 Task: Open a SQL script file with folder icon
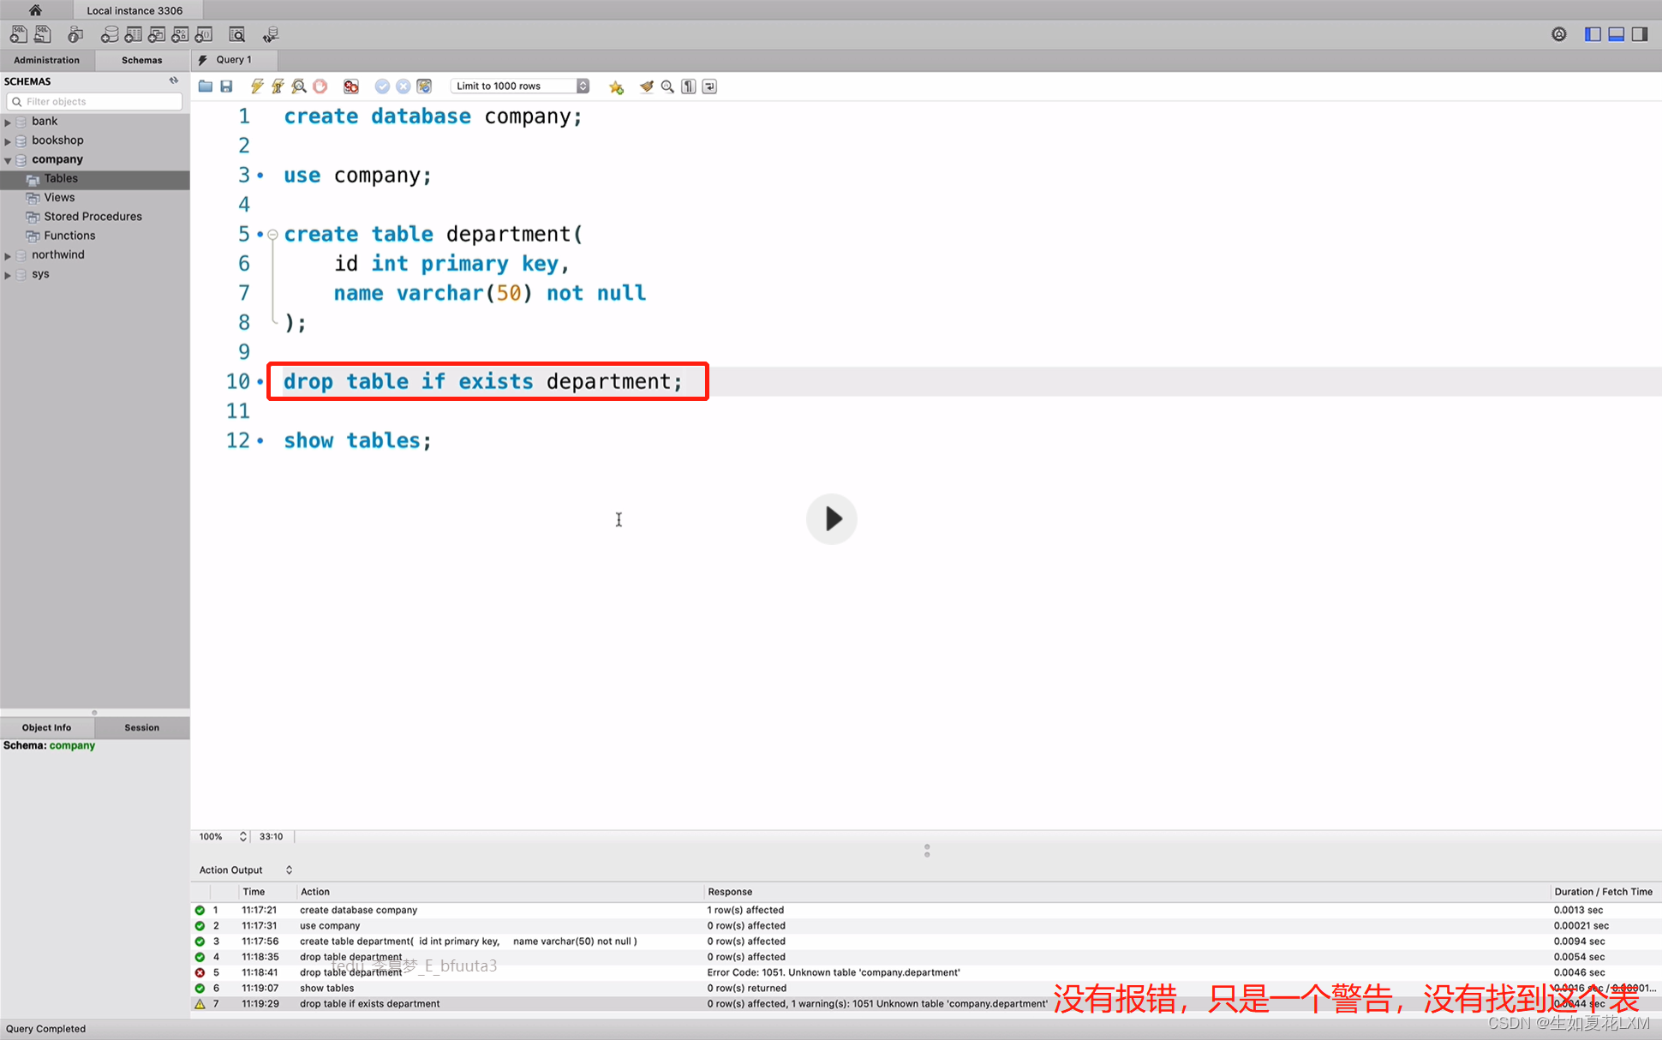tap(206, 87)
